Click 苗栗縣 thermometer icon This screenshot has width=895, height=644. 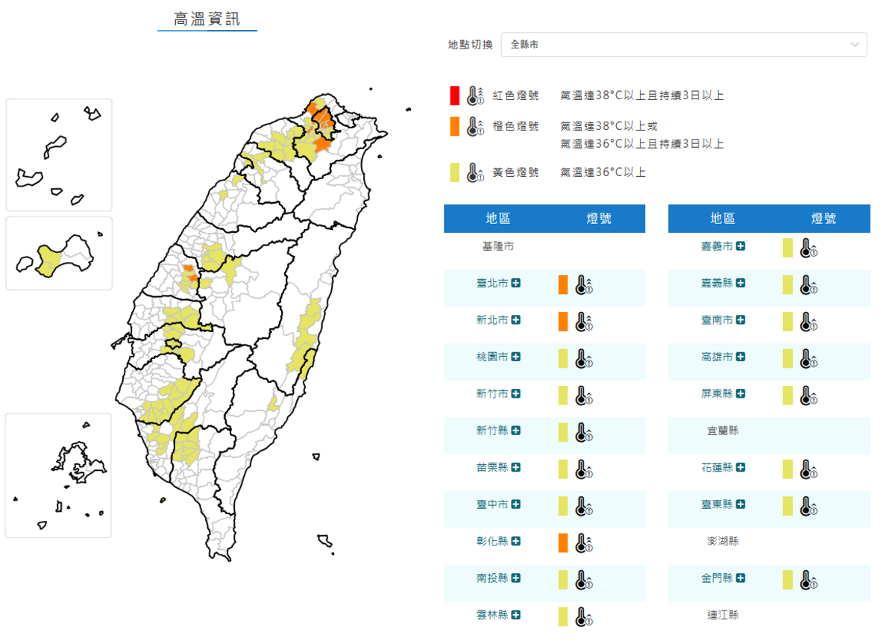pyautogui.click(x=584, y=469)
